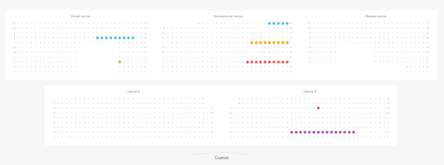The image size is (444, 165).
Task: Click leftmost red seat in Центральный сектор
Action: point(248,62)
